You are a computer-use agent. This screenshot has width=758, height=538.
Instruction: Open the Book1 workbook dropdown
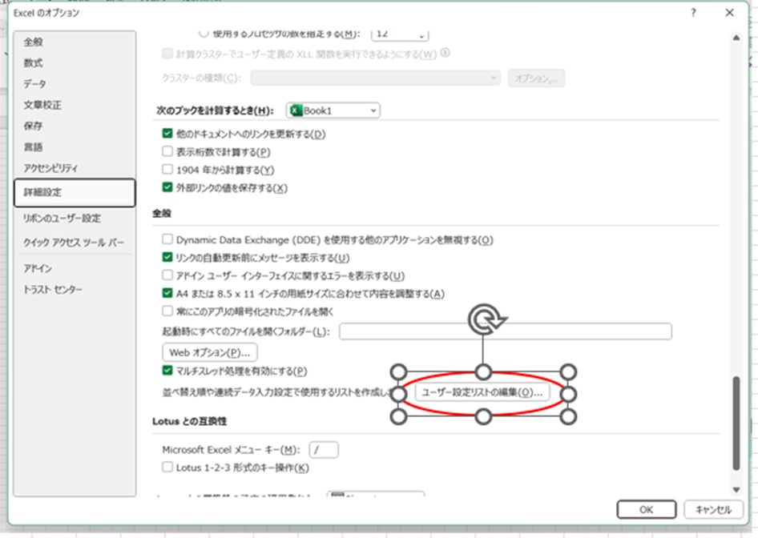point(333,110)
